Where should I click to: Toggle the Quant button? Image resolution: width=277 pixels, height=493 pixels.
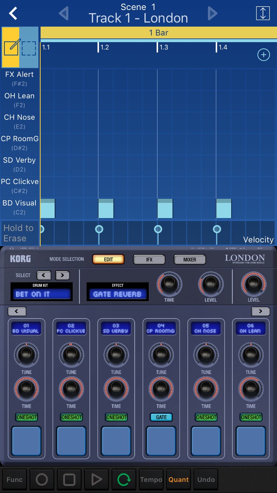(x=178, y=480)
